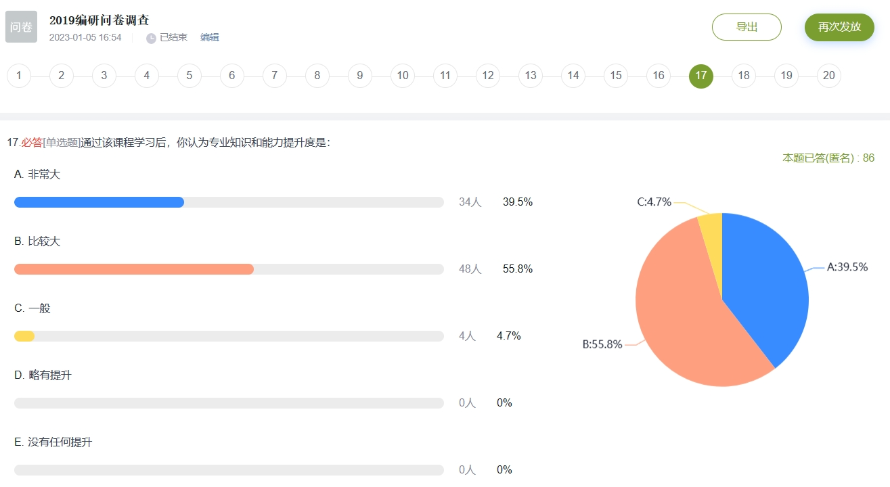Viewport: 890px width, 487px height.
Task: Switch to question 18
Action: pyautogui.click(x=744, y=76)
